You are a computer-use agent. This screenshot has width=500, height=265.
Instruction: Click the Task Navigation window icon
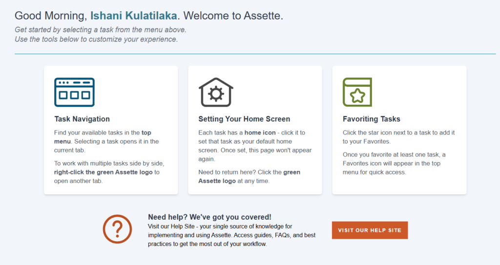[x=74, y=92]
